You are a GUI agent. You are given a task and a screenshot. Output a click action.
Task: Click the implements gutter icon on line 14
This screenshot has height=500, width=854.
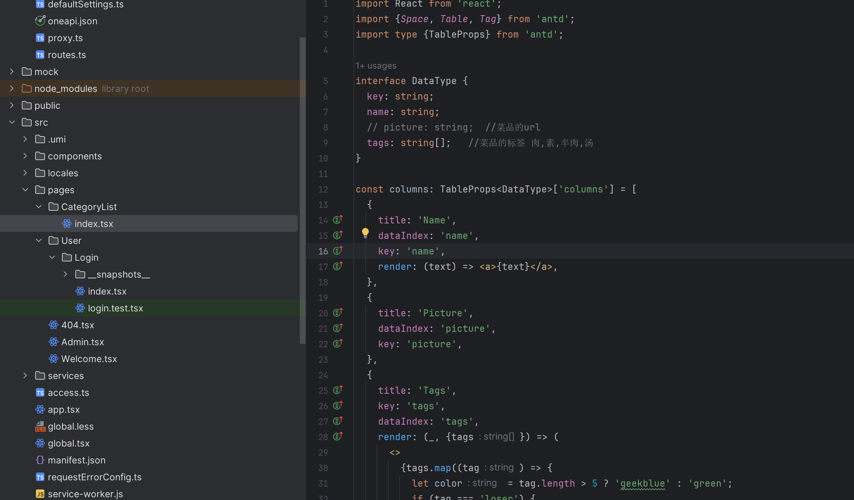tap(338, 220)
